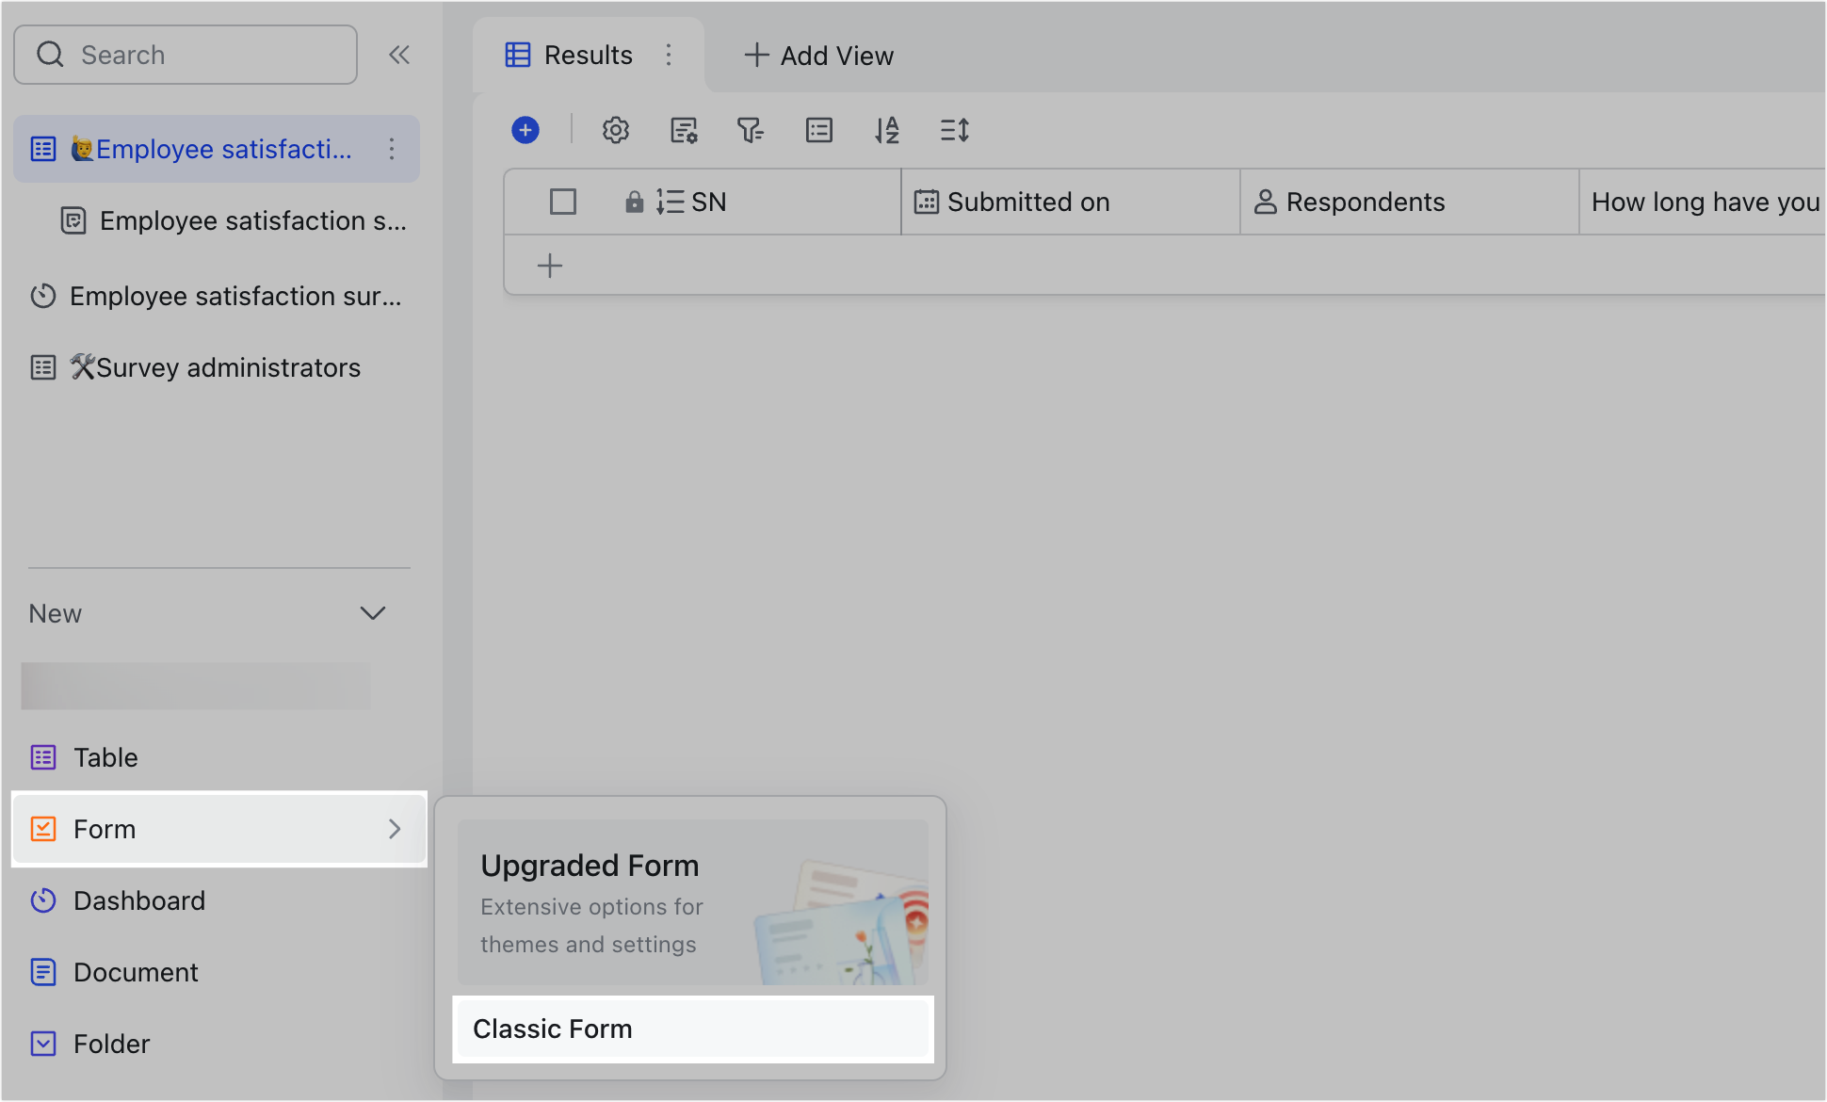Open Employee satisfaction sur... dashboard item
This screenshot has height=1102, width=1827.
pyautogui.click(x=217, y=296)
